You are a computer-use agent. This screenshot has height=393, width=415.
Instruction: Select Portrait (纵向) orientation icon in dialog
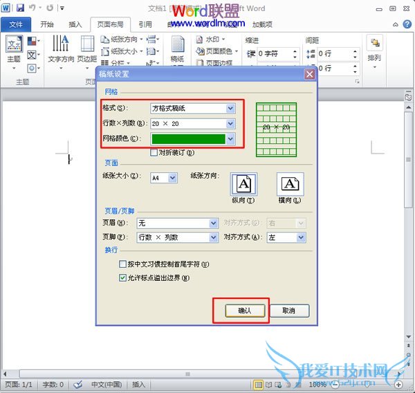[x=243, y=184]
